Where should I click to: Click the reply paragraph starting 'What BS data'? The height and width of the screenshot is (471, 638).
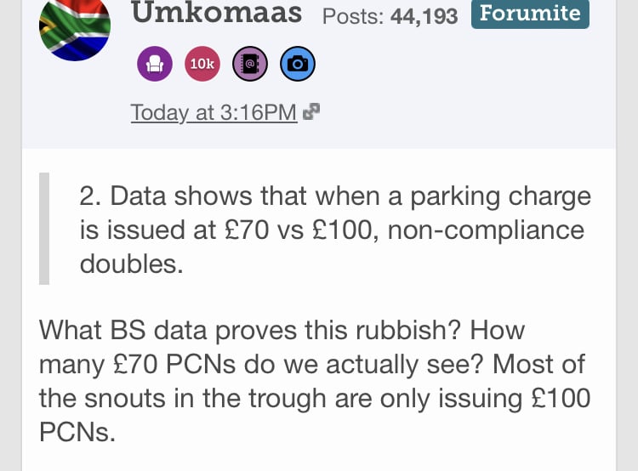pyautogui.click(x=315, y=382)
